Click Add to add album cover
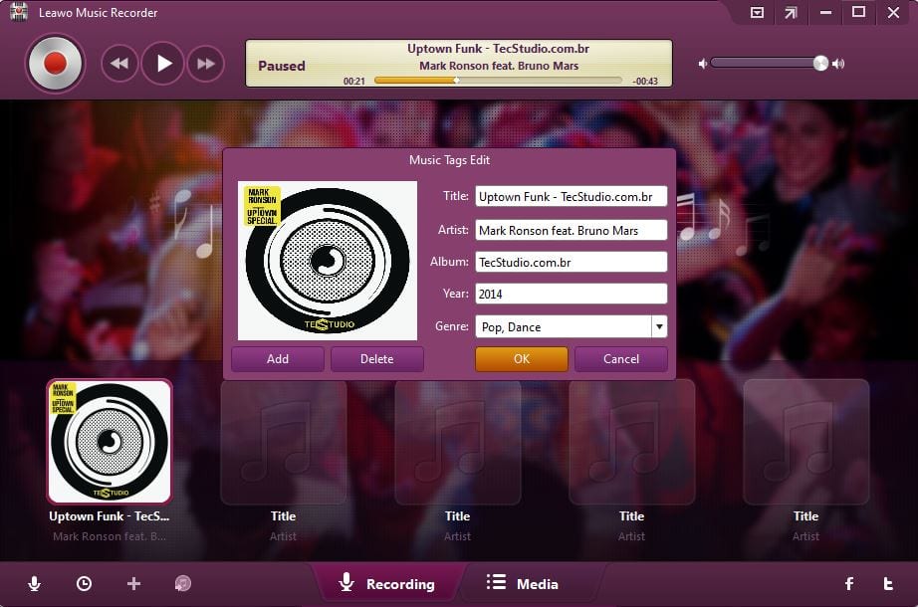Image resolution: width=918 pixels, height=607 pixels. point(277,359)
